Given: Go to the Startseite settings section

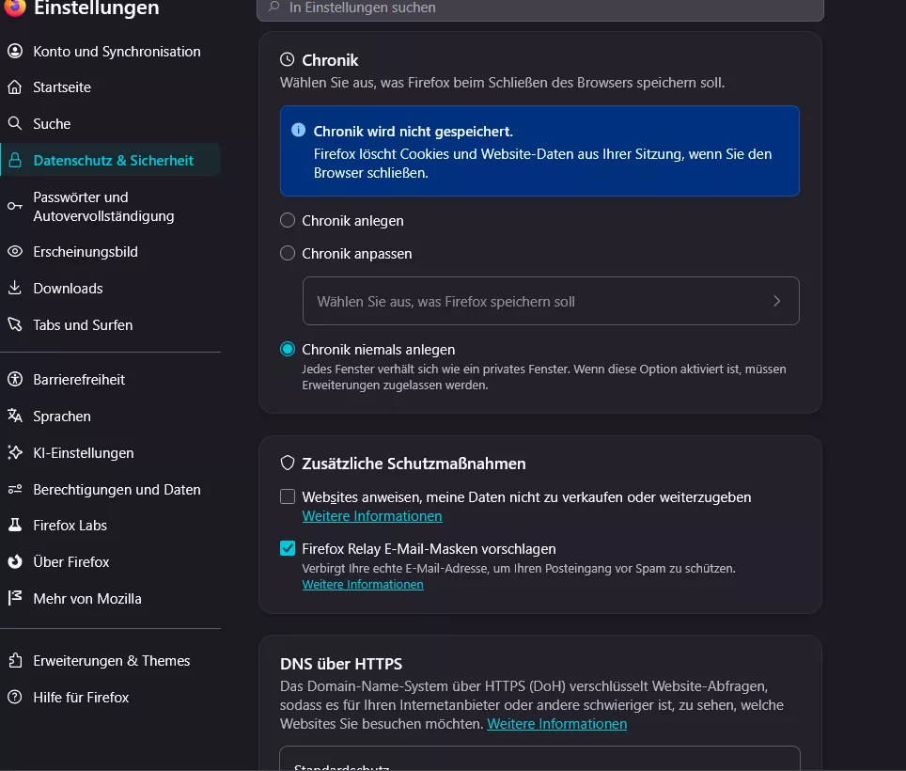Looking at the screenshot, I should pyautogui.click(x=110, y=87).
